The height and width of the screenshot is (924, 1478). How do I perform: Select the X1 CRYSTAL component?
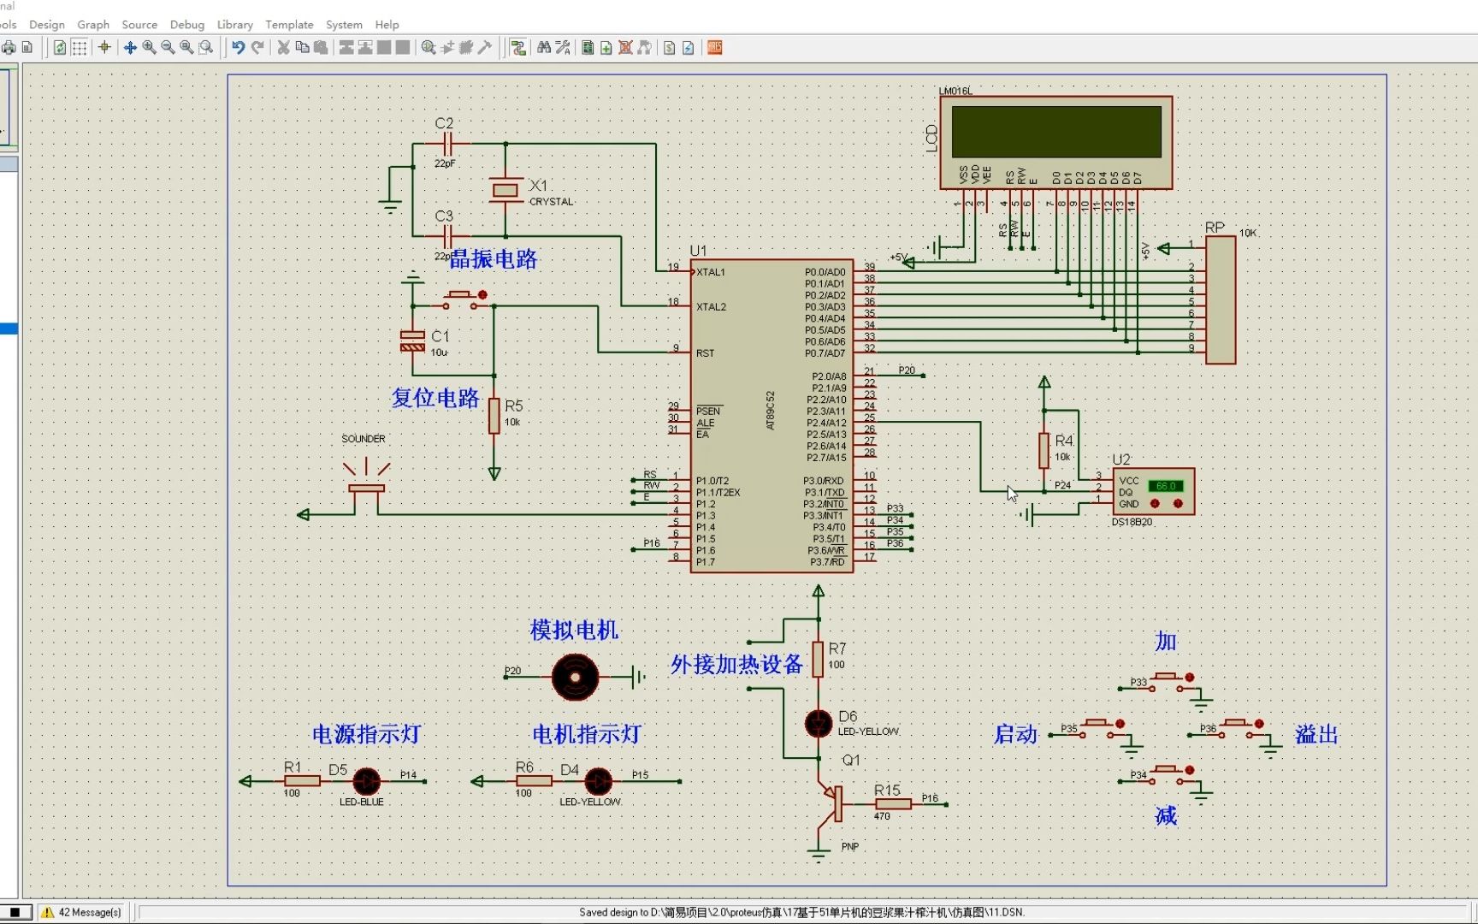click(x=505, y=190)
